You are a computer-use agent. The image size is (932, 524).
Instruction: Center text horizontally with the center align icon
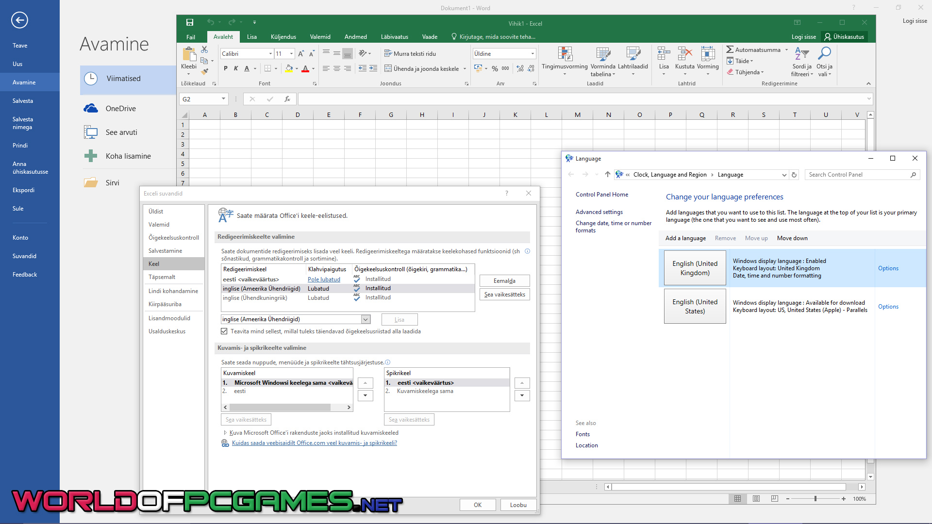(x=336, y=68)
